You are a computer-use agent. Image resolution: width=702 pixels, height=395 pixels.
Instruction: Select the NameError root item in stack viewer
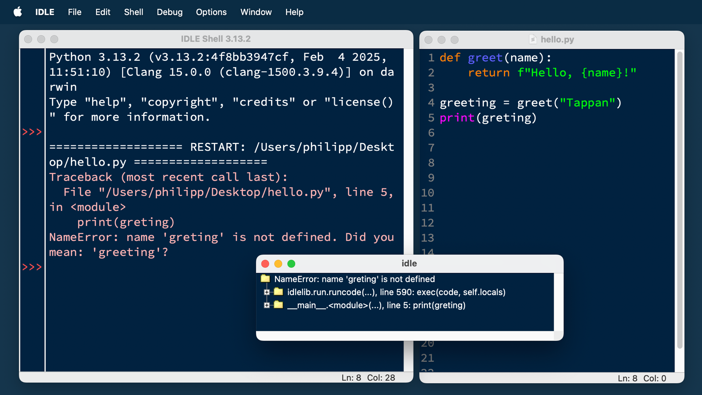354,279
